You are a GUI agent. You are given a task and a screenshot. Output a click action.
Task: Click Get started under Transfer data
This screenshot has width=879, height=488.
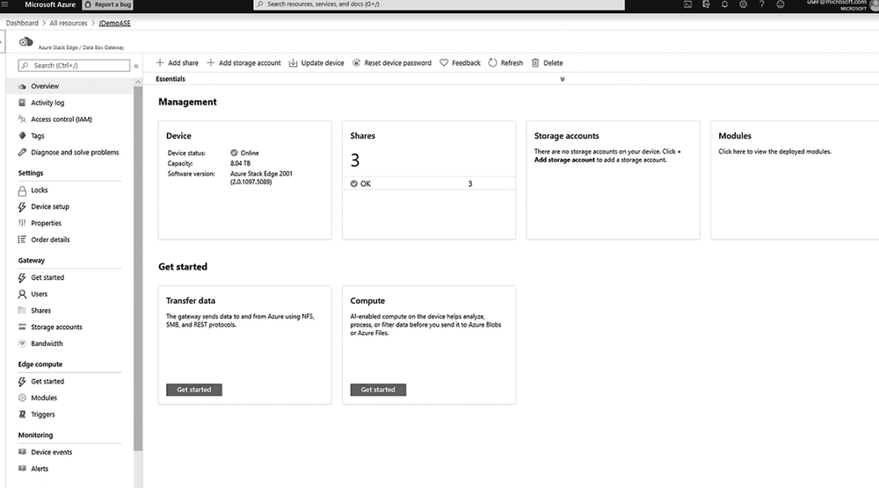coord(194,390)
